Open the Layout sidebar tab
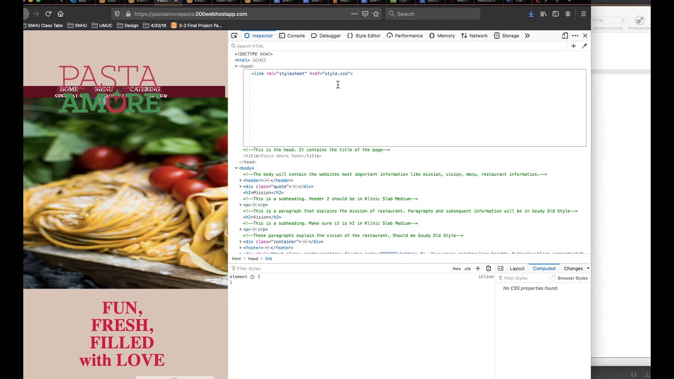Viewport: 674px width, 379px height. [517, 268]
